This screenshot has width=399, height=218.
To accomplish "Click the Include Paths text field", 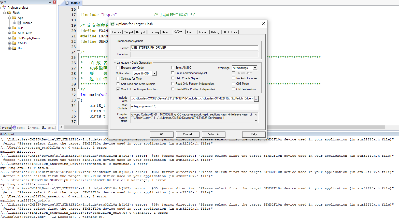I will [192, 99].
